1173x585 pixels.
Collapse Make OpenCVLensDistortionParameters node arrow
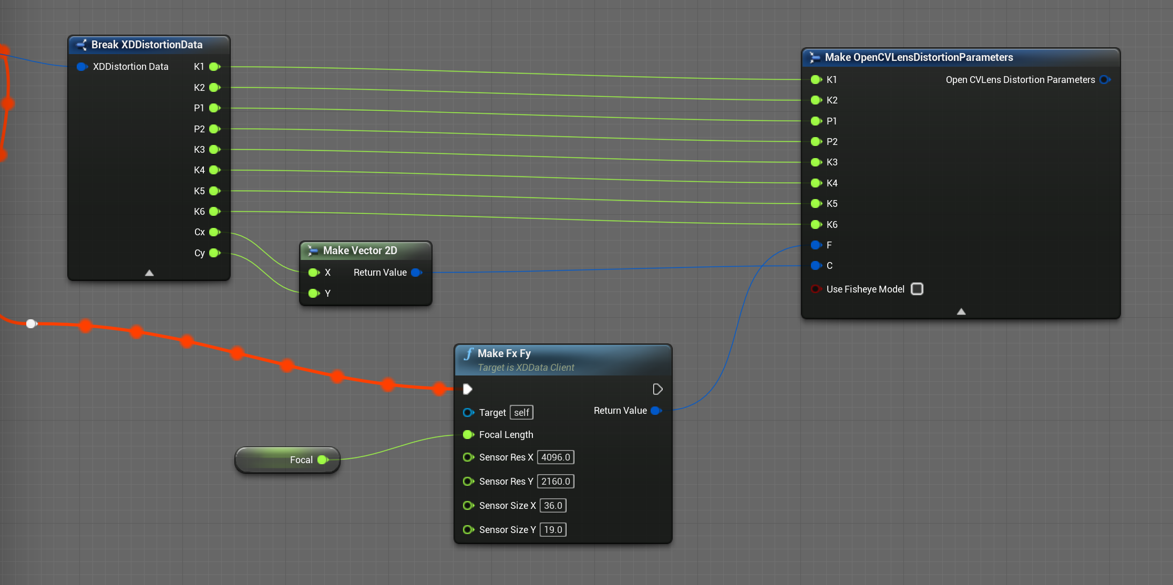961,312
